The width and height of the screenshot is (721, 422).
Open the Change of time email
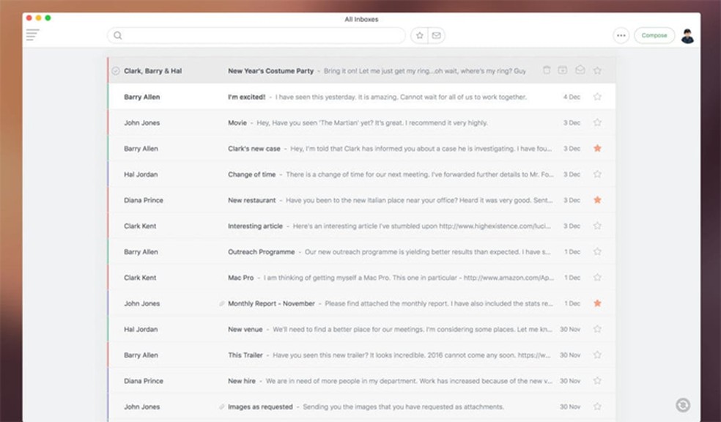coord(366,174)
